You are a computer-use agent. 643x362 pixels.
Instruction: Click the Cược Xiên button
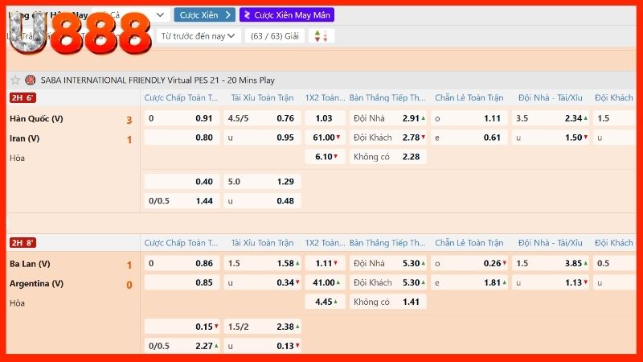point(205,15)
